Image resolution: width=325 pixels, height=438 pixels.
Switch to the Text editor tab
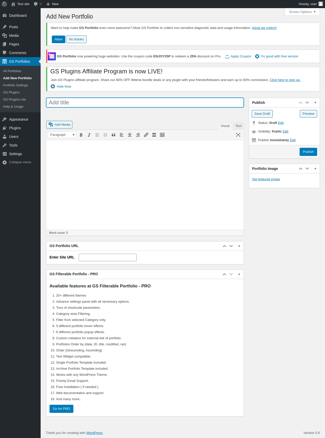[x=238, y=126]
